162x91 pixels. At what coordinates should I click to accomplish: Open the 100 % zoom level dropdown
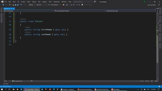click(x=9, y=81)
